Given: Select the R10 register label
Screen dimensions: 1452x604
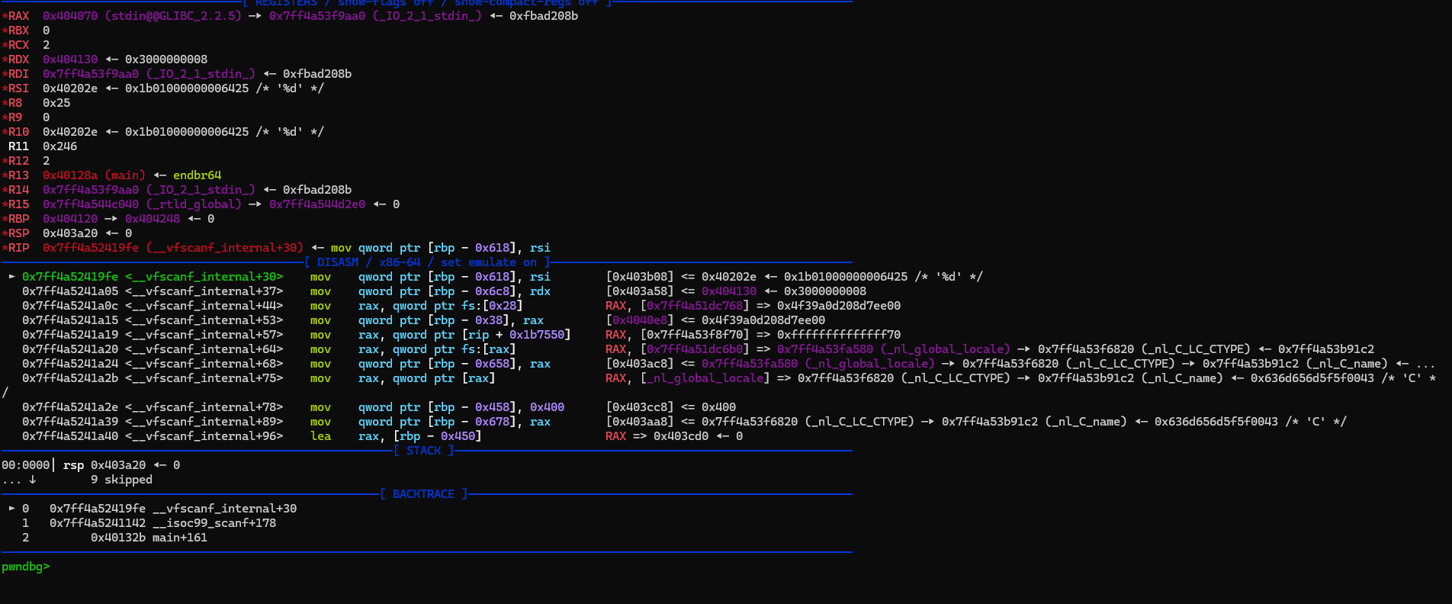Looking at the screenshot, I should pos(18,132).
